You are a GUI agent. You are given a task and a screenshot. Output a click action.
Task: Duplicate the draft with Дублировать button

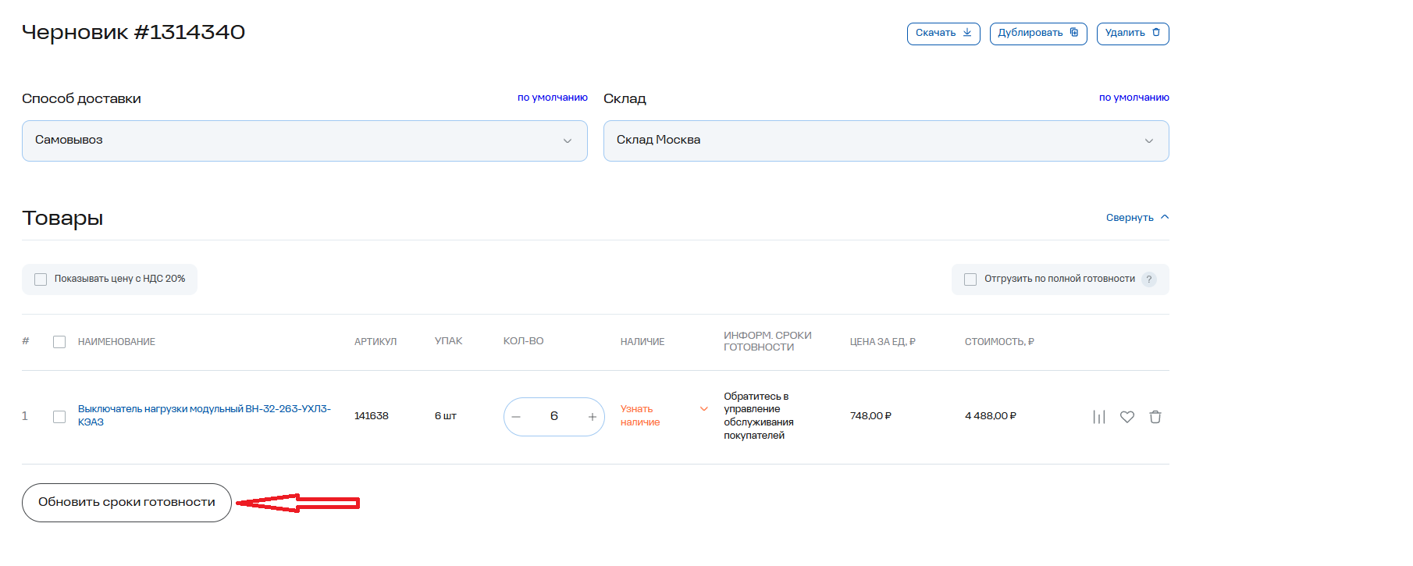click(1038, 34)
